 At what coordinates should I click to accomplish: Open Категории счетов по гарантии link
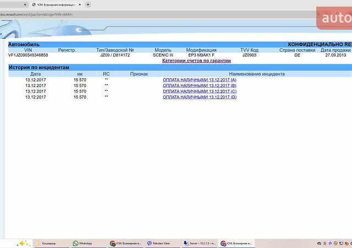(x=196, y=61)
